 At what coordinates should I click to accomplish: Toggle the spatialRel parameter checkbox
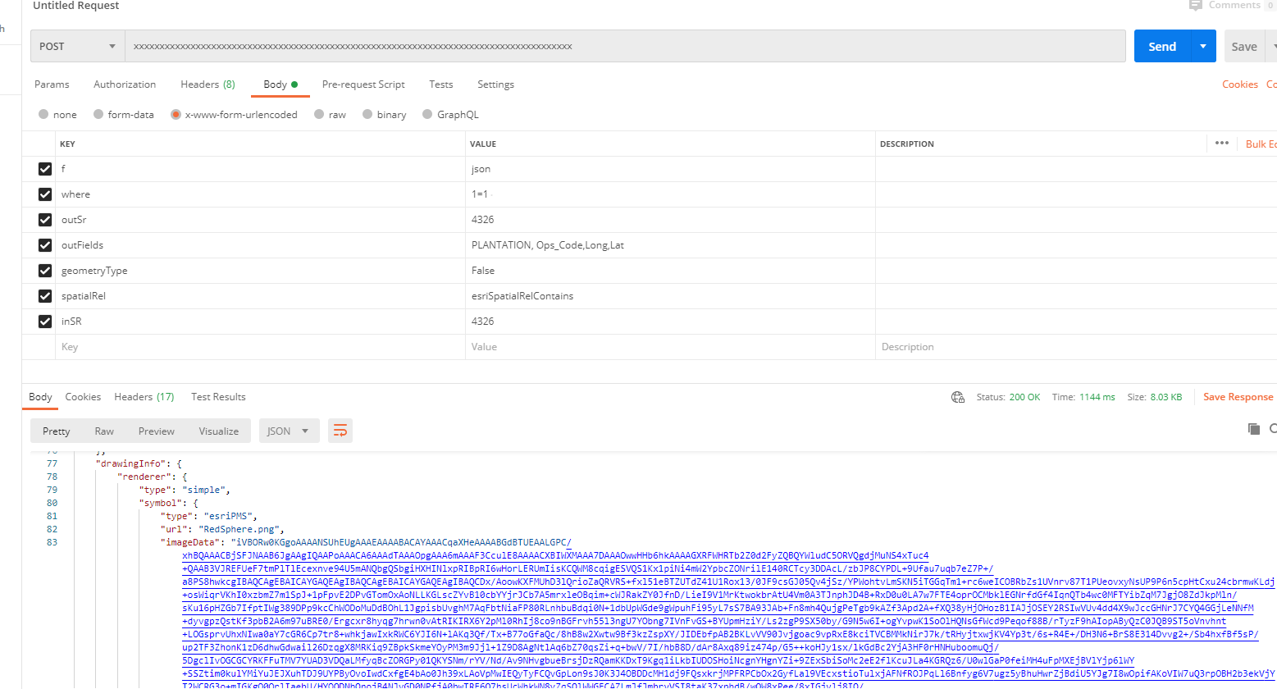(x=44, y=295)
